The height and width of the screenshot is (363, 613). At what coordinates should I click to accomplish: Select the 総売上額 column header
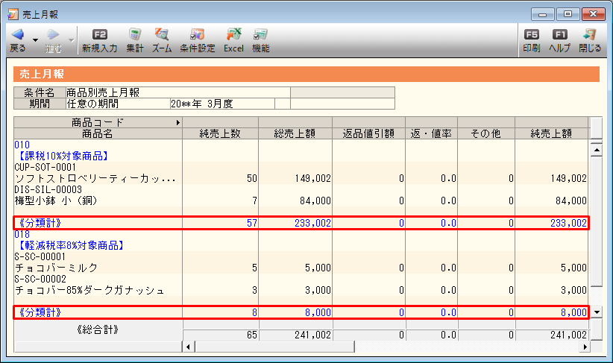(x=295, y=133)
